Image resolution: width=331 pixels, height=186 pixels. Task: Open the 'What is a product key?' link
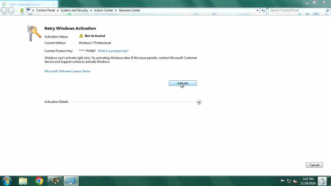pyautogui.click(x=113, y=51)
